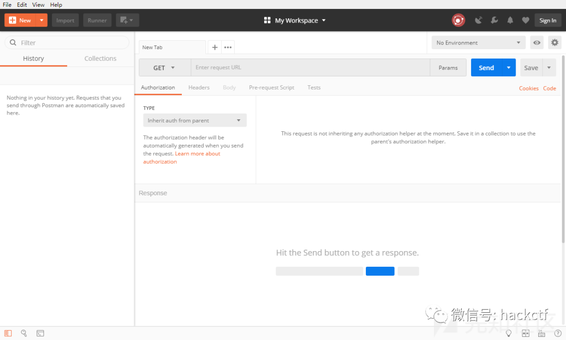
Task: Show notifications bell
Action: click(510, 20)
